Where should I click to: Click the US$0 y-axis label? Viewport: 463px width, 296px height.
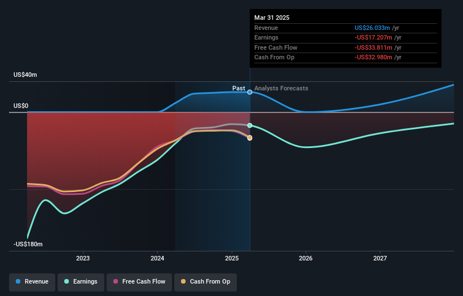click(21, 106)
